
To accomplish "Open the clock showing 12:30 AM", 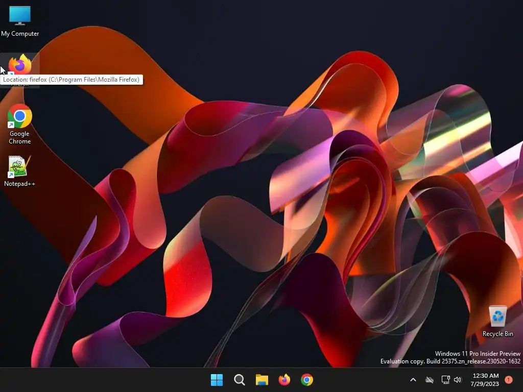I will pyautogui.click(x=485, y=380).
